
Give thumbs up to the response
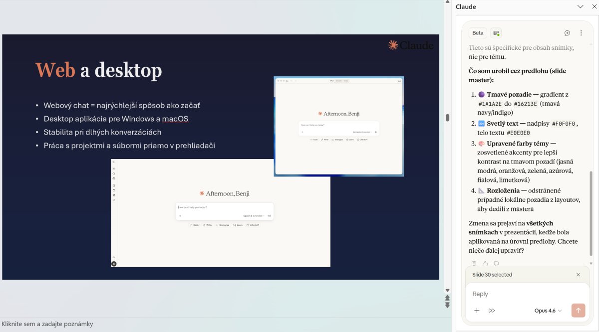(x=485, y=264)
